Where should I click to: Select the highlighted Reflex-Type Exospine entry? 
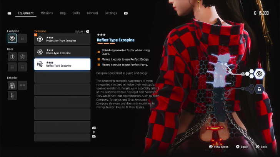pos(62,64)
